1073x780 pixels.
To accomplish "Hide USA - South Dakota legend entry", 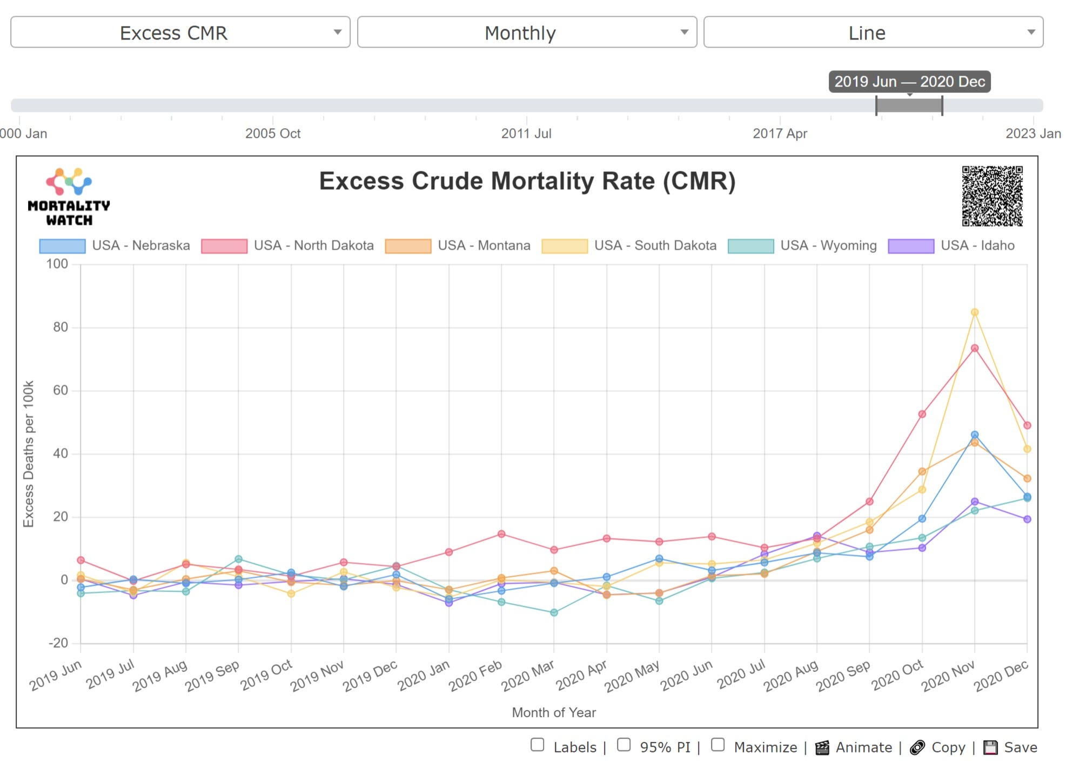I will [565, 246].
